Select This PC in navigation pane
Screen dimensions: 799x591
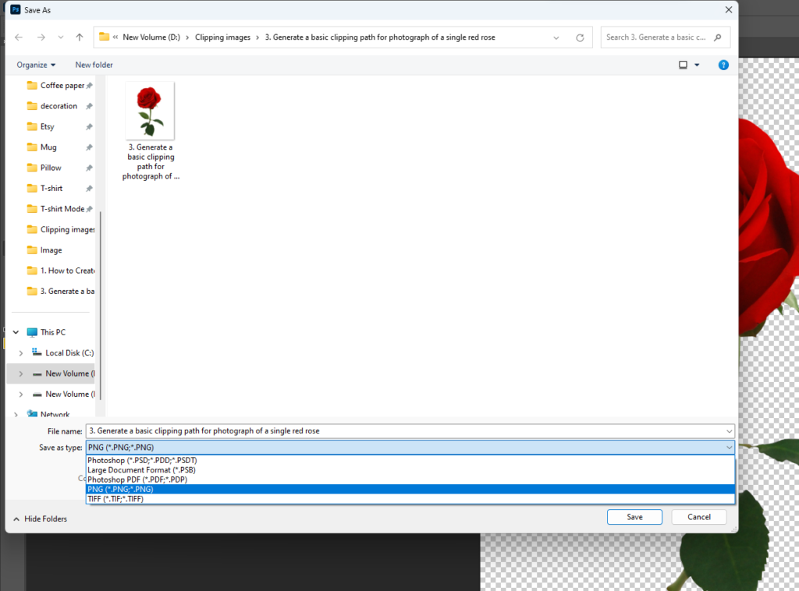(46, 332)
